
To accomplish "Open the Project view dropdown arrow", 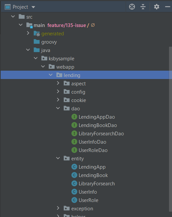I will point(33,7).
